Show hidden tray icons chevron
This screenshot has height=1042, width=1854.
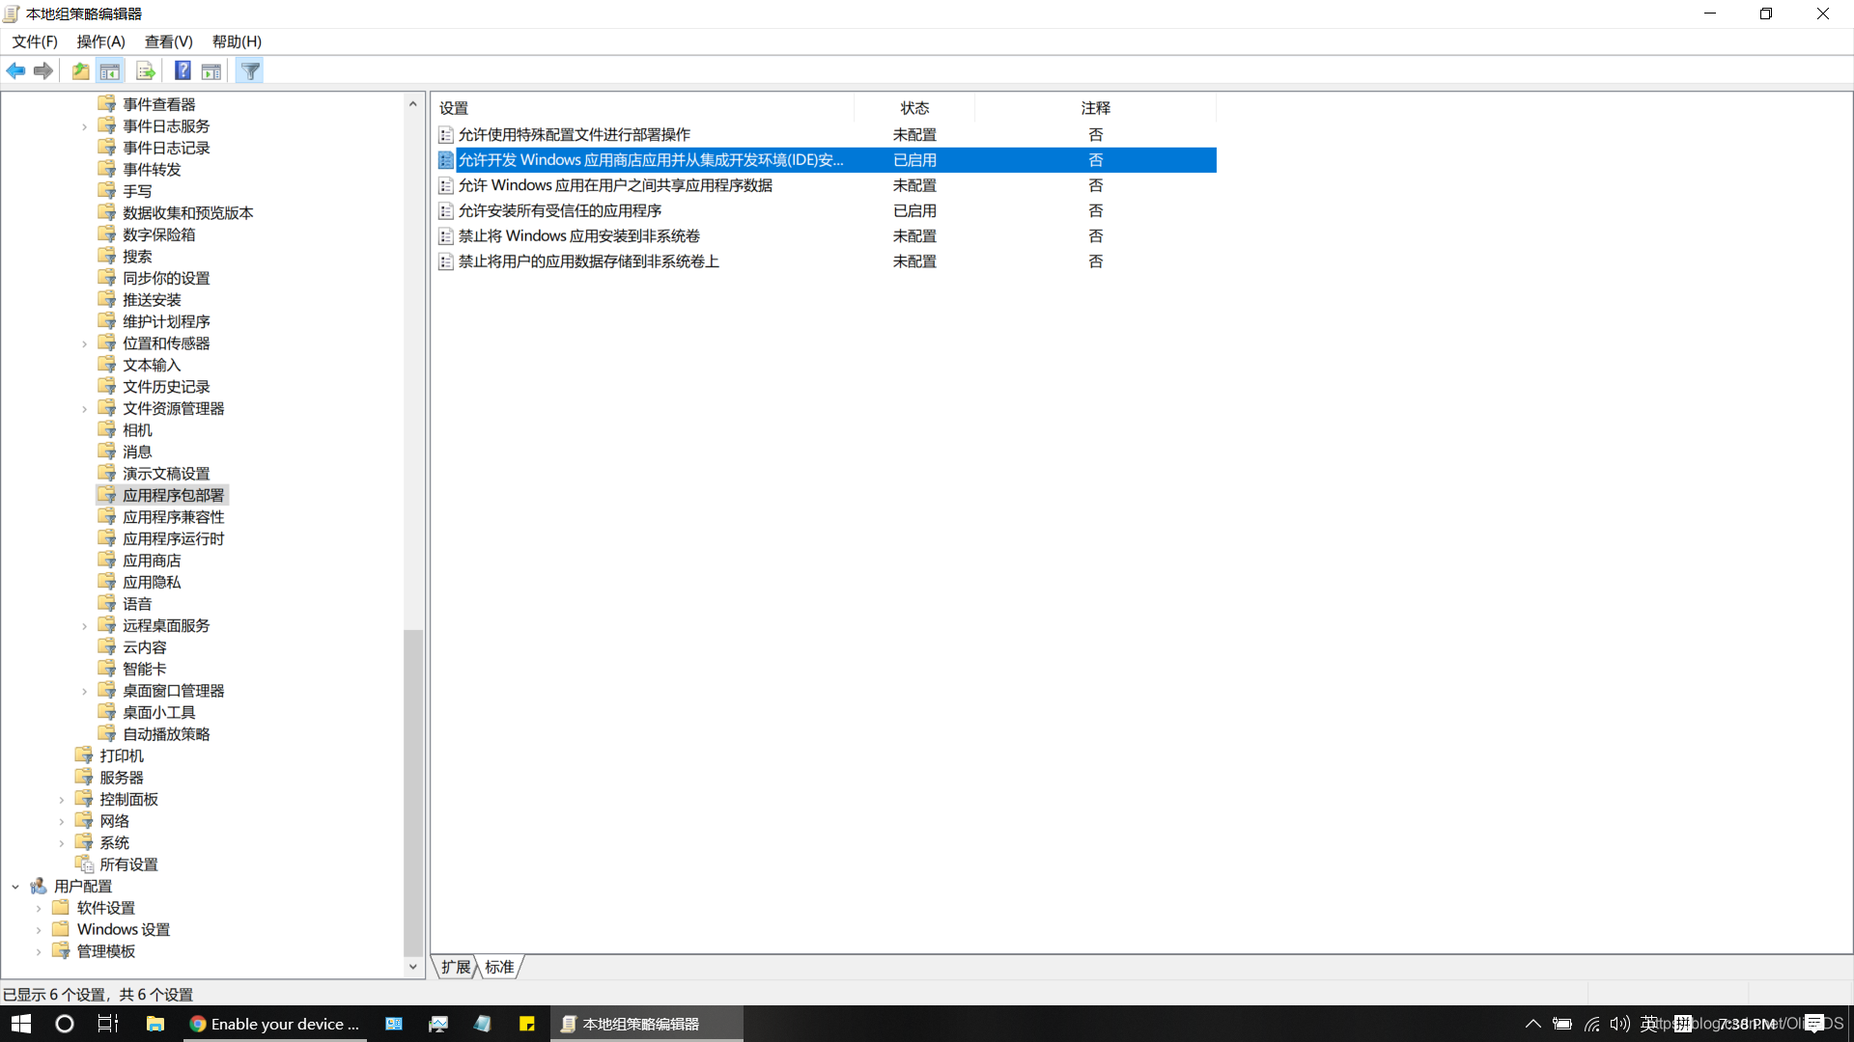[x=1532, y=1024]
